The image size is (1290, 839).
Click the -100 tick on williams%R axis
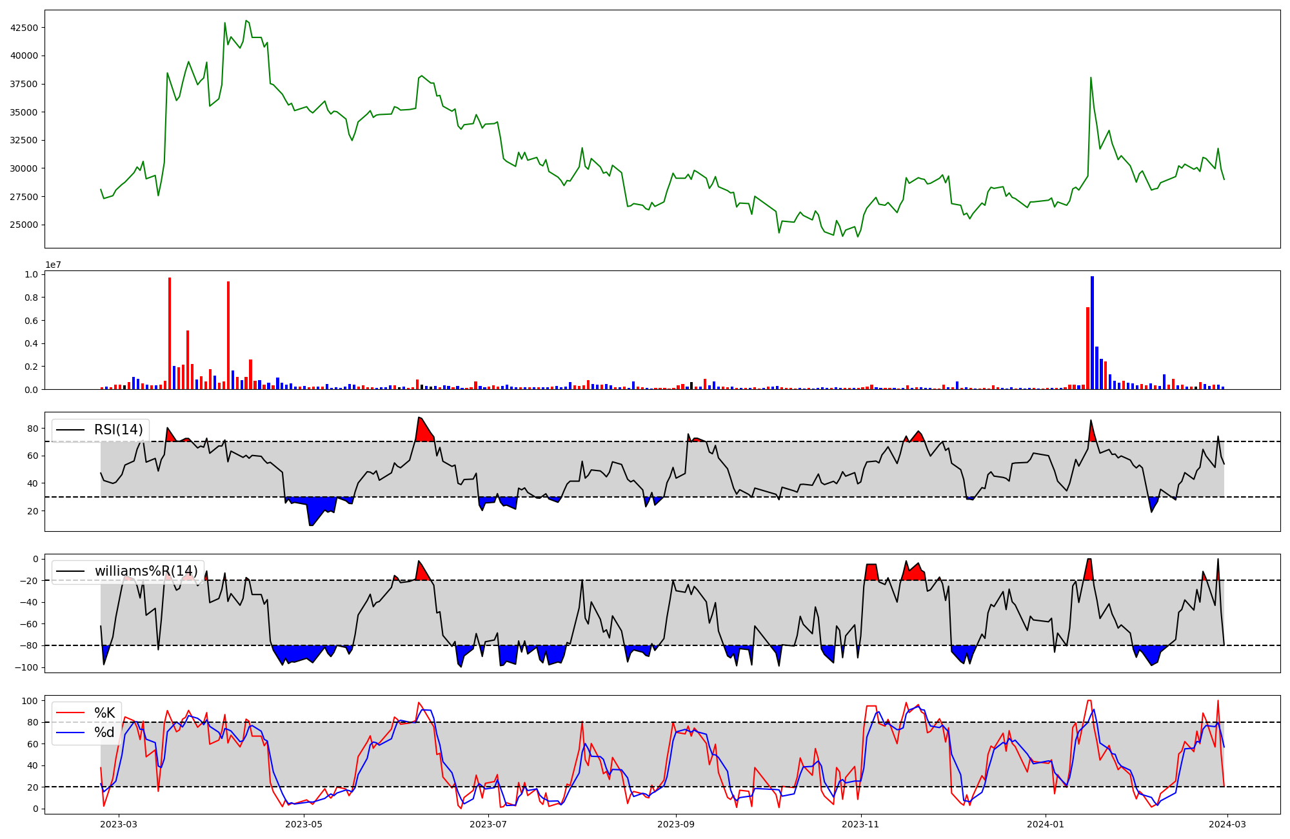(27, 667)
